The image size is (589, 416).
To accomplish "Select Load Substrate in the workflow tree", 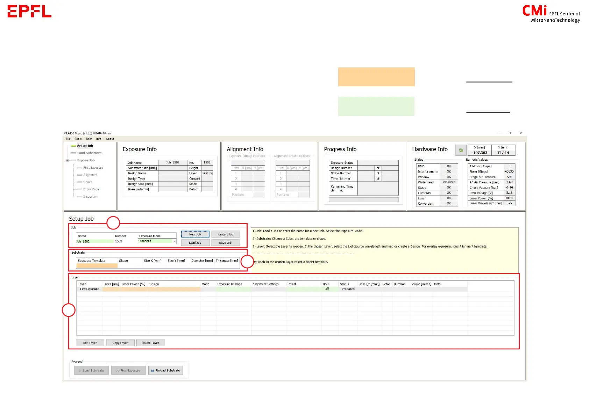I will coord(89,153).
